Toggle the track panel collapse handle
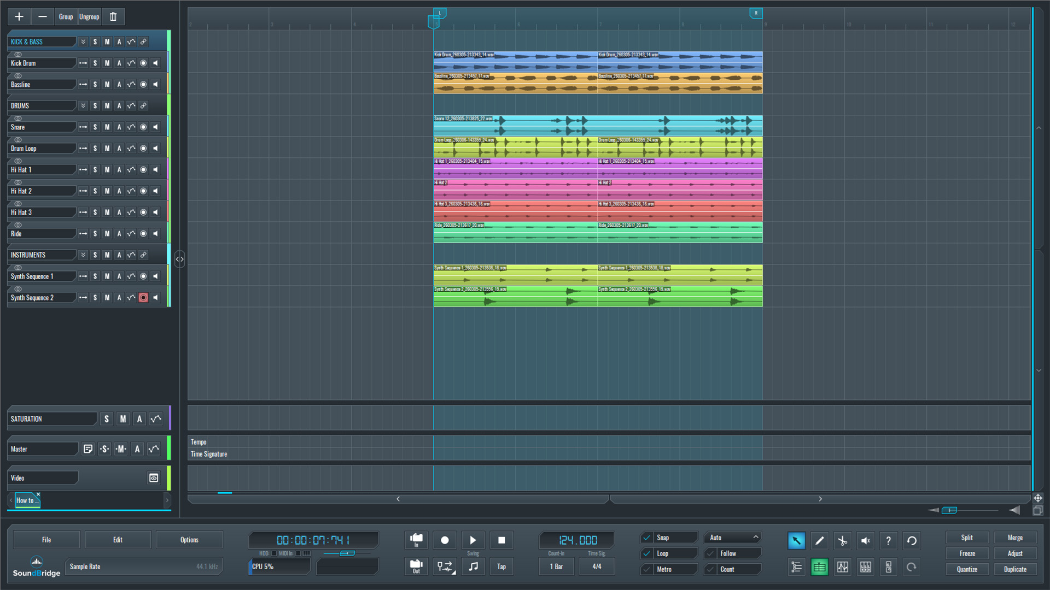The height and width of the screenshot is (590, 1050). tap(179, 259)
